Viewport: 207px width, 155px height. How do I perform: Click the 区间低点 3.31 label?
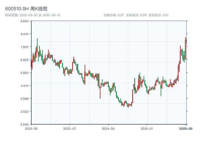159,15
